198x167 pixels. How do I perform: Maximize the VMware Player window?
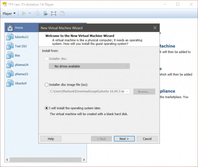178,4
